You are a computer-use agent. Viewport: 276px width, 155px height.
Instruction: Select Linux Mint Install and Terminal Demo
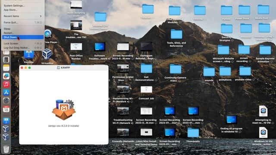[146, 132]
